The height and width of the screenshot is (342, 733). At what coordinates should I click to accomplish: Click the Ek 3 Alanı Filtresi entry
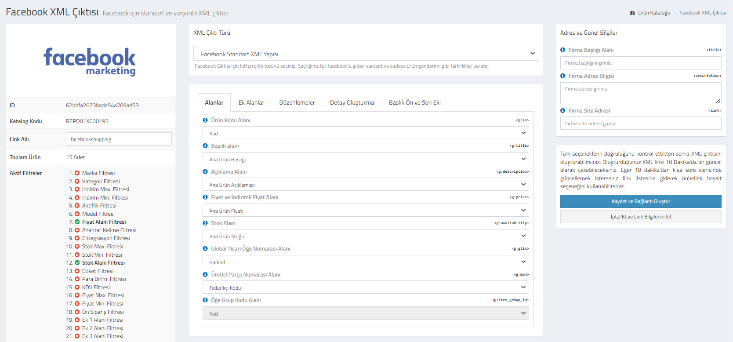coord(102,336)
